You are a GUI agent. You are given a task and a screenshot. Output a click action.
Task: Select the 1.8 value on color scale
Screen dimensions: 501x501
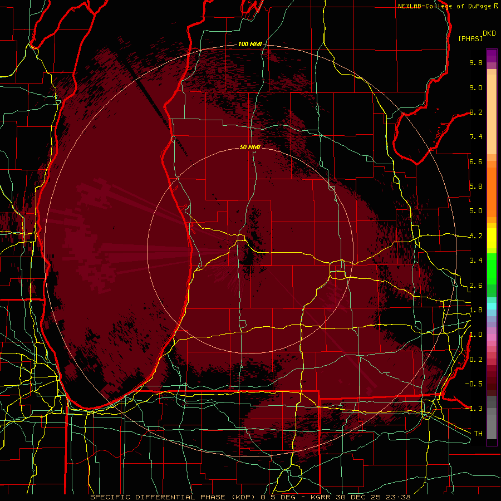coord(476,310)
